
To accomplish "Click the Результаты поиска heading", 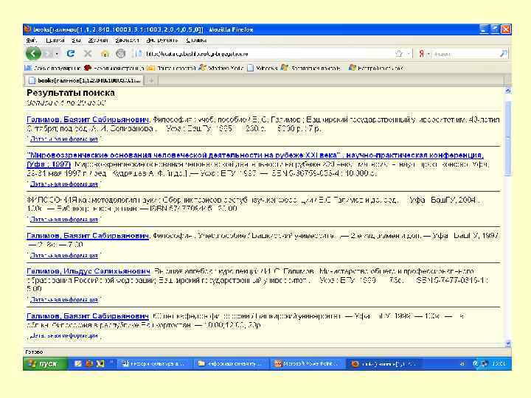I will [71, 93].
